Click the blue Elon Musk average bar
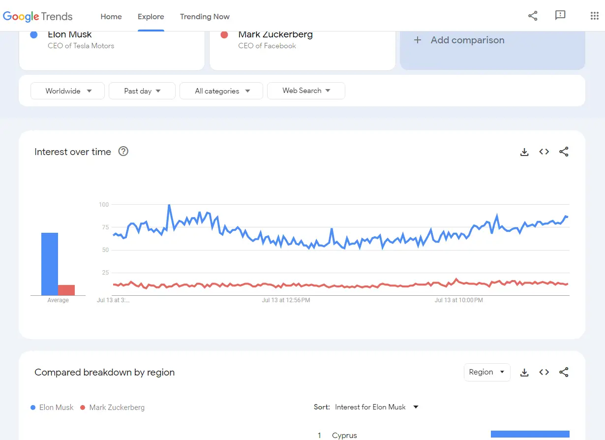 tap(50, 264)
